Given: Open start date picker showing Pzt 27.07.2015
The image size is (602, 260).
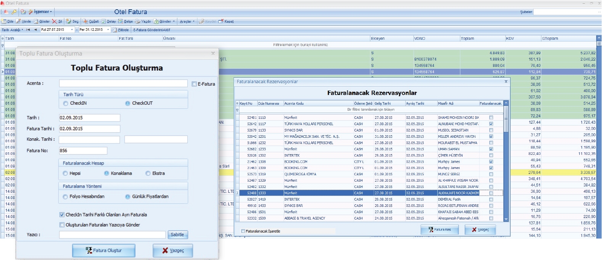Looking at the screenshot, I should coord(72,30).
